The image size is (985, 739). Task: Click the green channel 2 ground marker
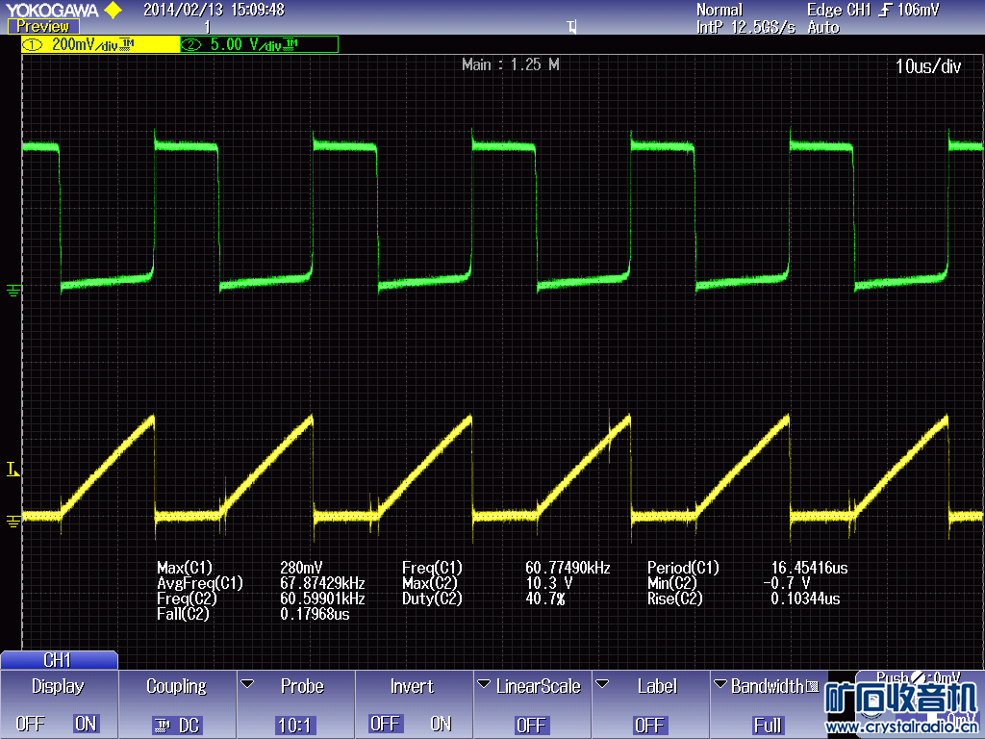[13, 289]
